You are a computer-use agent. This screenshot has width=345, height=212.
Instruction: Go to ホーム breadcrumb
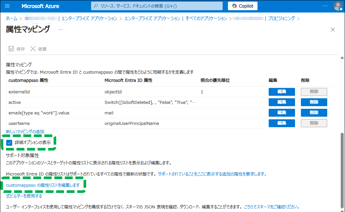(x=12, y=18)
